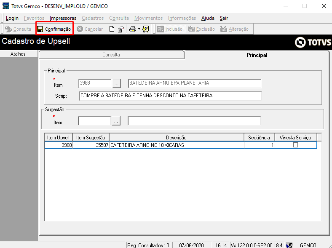Select the Principal tab
This screenshot has height=248, width=332.
click(x=257, y=55)
